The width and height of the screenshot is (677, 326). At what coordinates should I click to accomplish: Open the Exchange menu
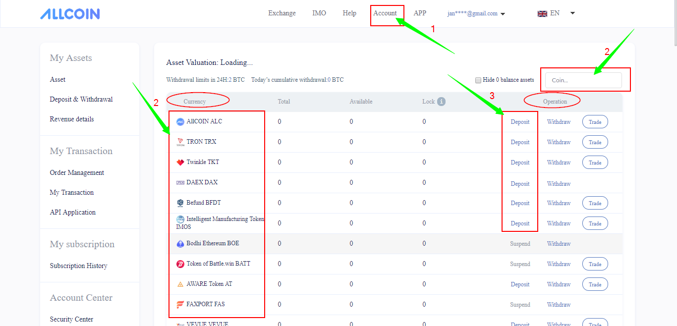click(x=282, y=13)
